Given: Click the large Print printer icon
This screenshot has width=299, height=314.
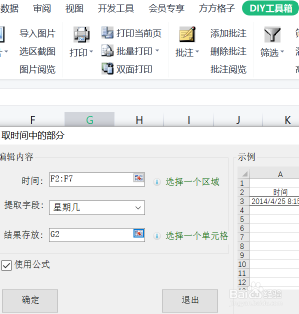Looking at the screenshot, I should (x=81, y=34).
